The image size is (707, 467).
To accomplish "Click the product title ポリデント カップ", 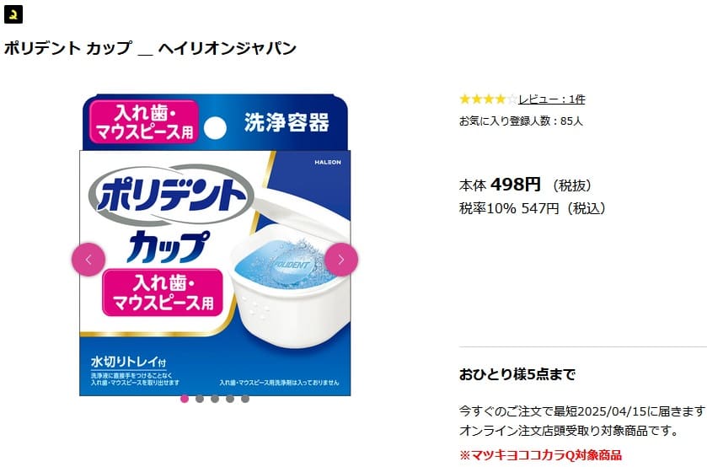I will tap(68, 48).
